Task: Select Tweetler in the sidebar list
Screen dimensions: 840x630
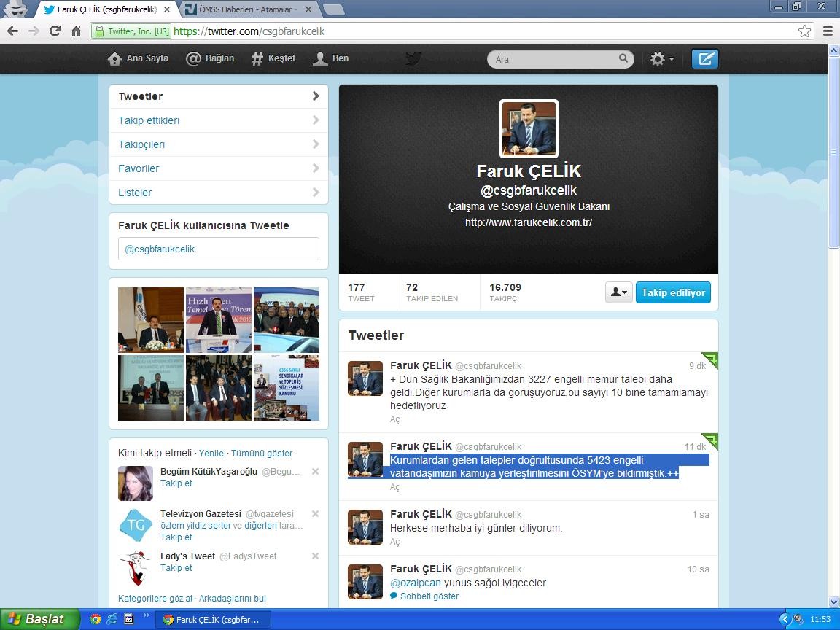Action: click(x=219, y=96)
